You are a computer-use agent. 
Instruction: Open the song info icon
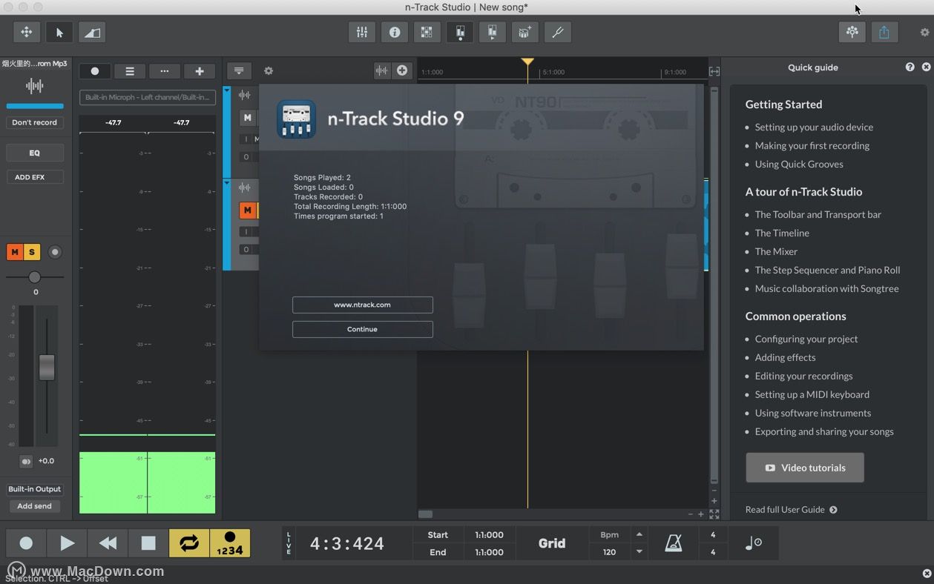(x=395, y=32)
